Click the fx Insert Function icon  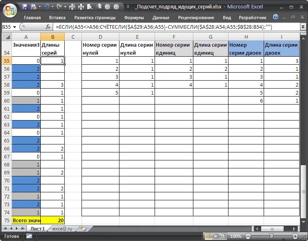tap(48, 27)
